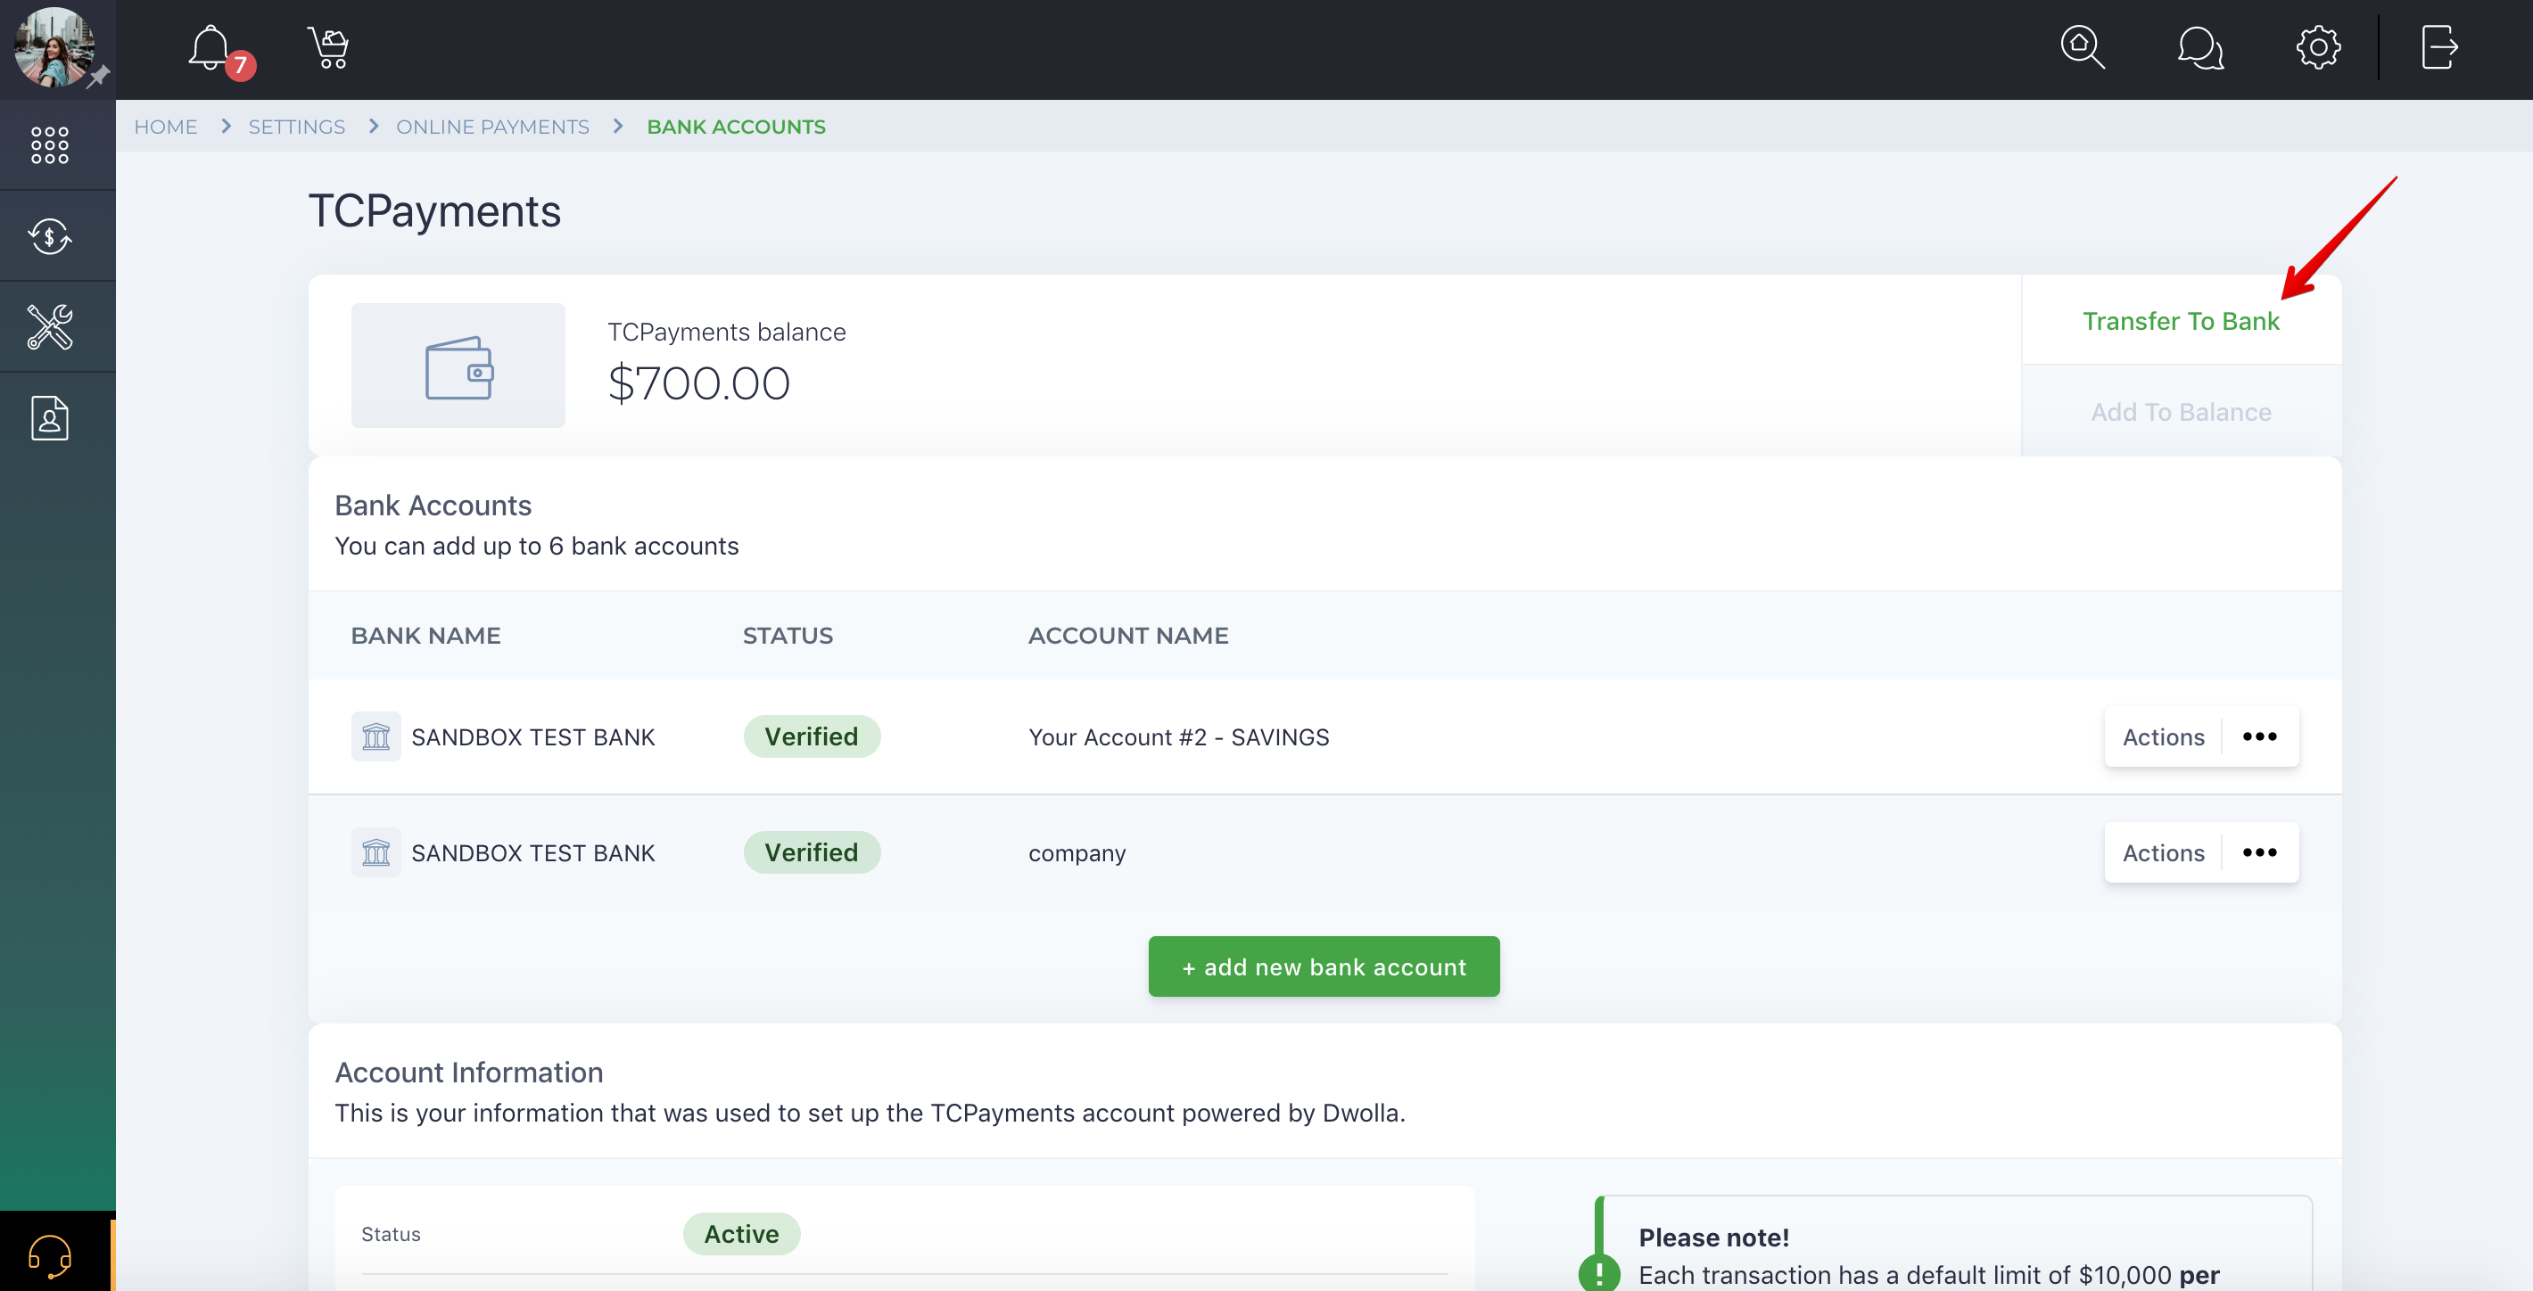Open Actions for Your Account #2 - SAVINGS
Viewport: 2533px width, 1291px height.
(2201, 736)
